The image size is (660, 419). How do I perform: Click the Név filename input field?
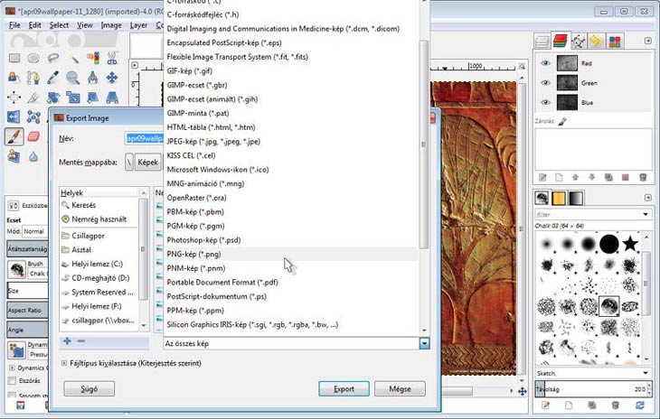coord(145,139)
